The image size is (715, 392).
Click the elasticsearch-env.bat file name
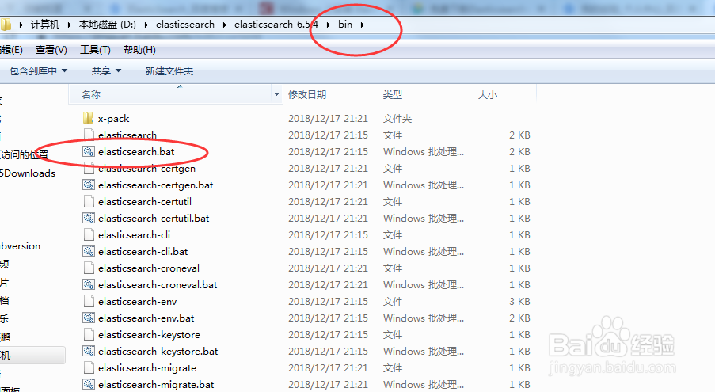click(146, 318)
